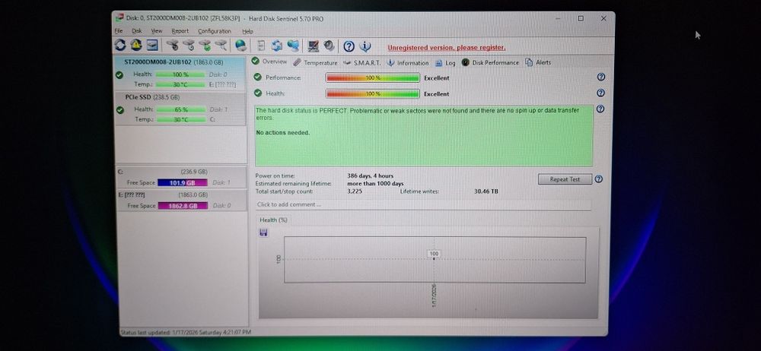The height and width of the screenshot is (351, 761).
Task: Click the Lifetime writes value 30.46 TB
Action: (x=486, y=191)
